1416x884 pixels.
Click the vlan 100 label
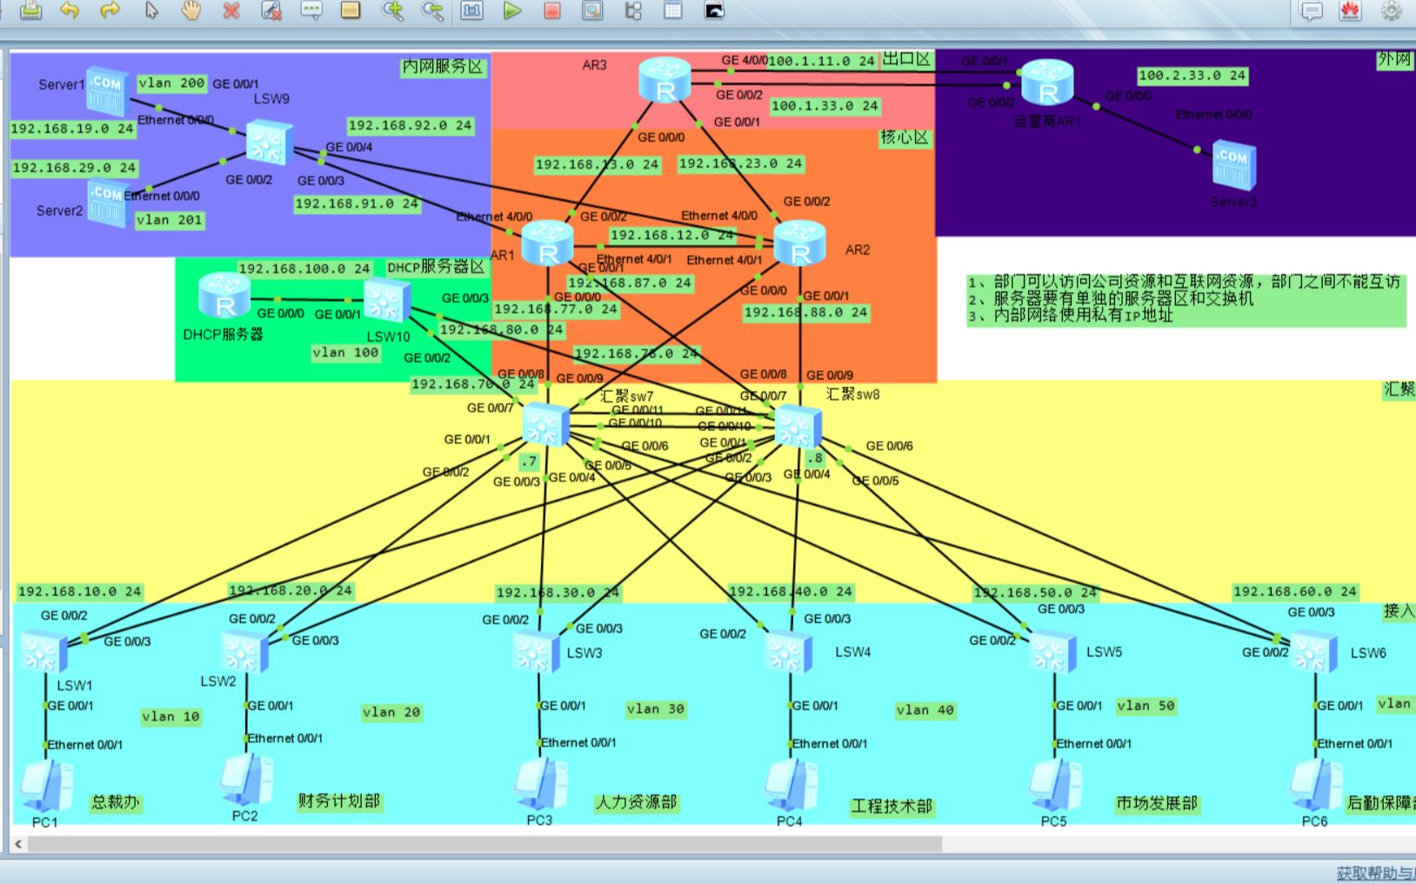tap(345, 353)
